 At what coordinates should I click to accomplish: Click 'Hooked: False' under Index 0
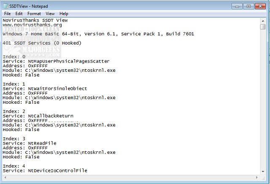21,75
